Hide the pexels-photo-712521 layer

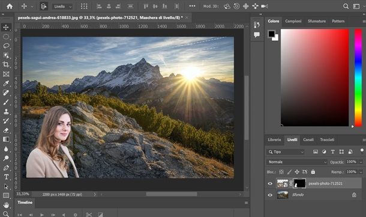point(270,183)
